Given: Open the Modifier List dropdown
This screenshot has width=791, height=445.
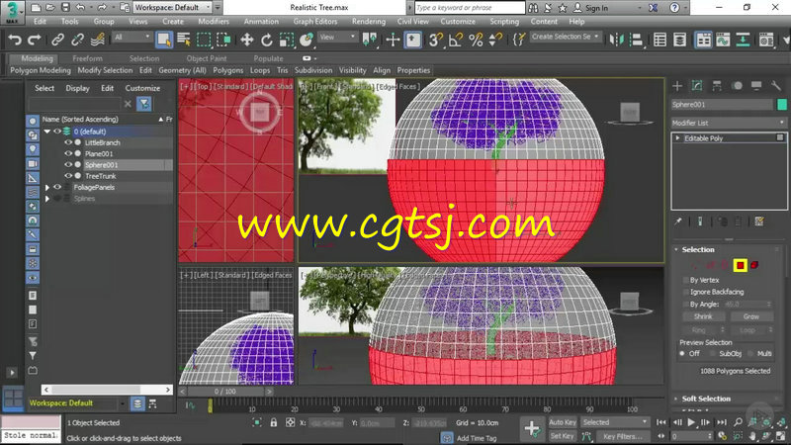Looking at the screenshot, I should click(729, 123).
